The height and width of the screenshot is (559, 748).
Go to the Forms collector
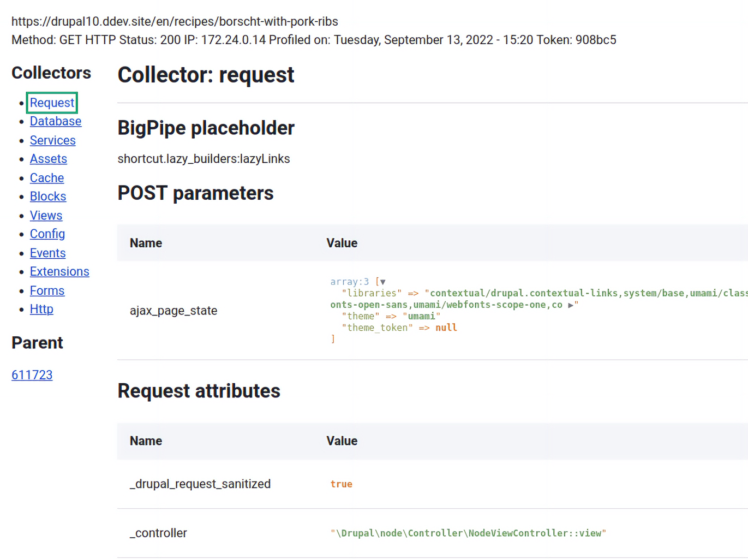[x=47, y=291]
